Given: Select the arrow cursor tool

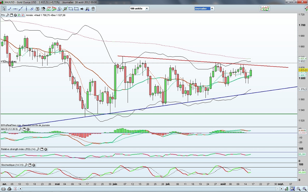Looking at the screenshot, I should coord(4,9).
